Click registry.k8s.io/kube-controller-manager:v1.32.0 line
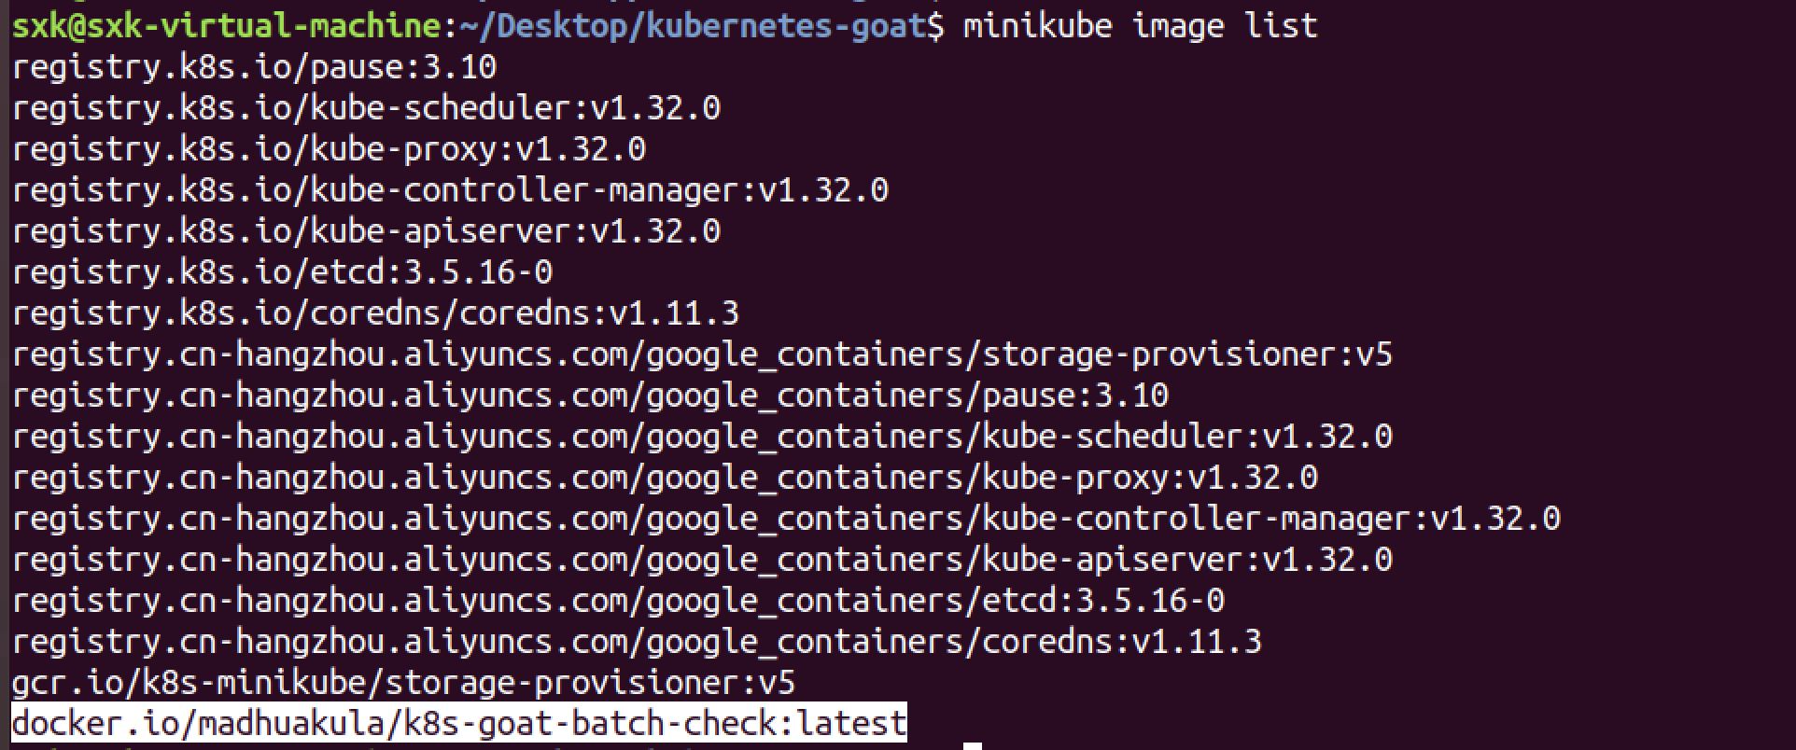This screenshot has height=750, width=1796. click(x=450, y=190)
